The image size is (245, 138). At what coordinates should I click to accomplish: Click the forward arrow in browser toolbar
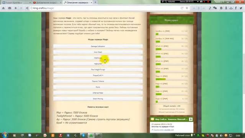[21, 8]
